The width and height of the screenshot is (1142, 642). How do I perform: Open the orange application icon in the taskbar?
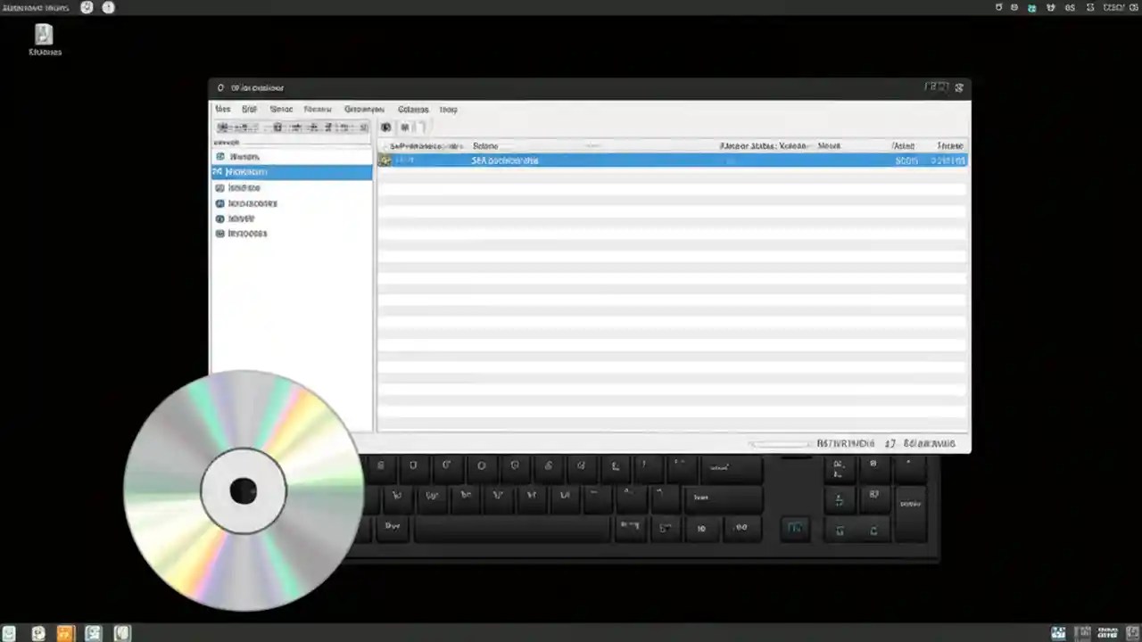65,633
